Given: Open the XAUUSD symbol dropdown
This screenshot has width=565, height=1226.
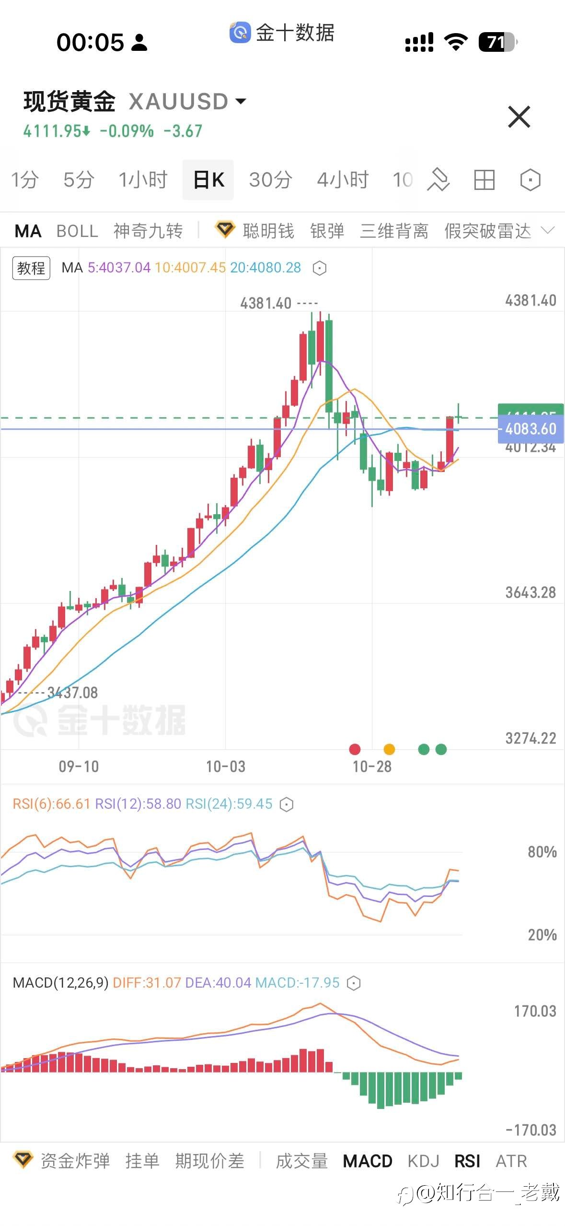Looking at the screenshot, I should pos(241,102).
